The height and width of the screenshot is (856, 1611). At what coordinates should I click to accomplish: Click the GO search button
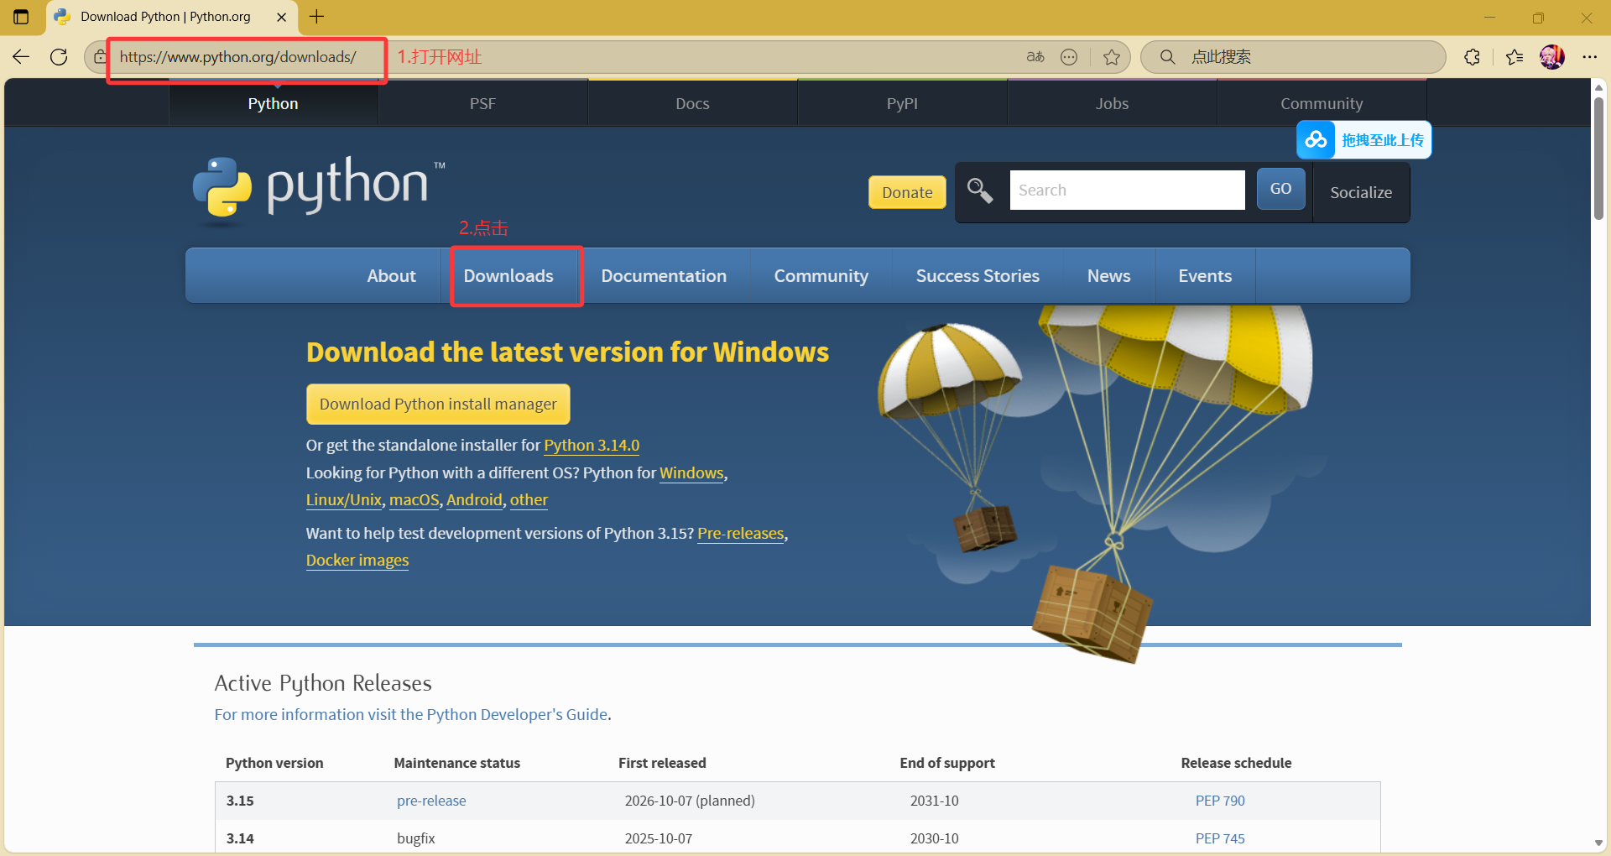click(1280, 189)
